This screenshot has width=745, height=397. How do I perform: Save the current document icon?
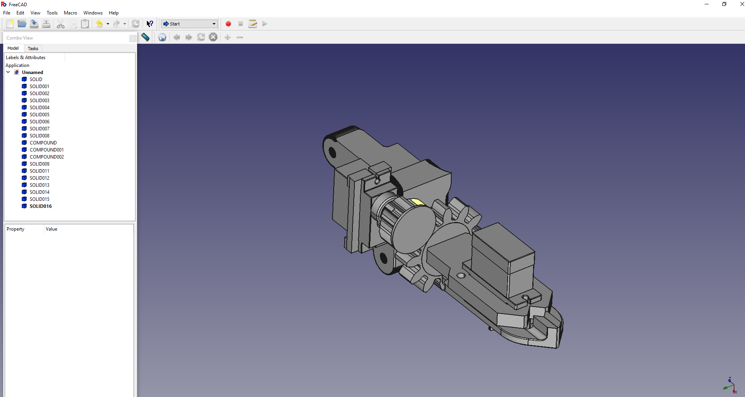pyautogui.click(x=34, y=24)
